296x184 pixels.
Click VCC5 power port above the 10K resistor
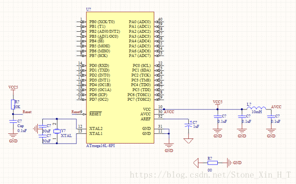tap(13, 88)
